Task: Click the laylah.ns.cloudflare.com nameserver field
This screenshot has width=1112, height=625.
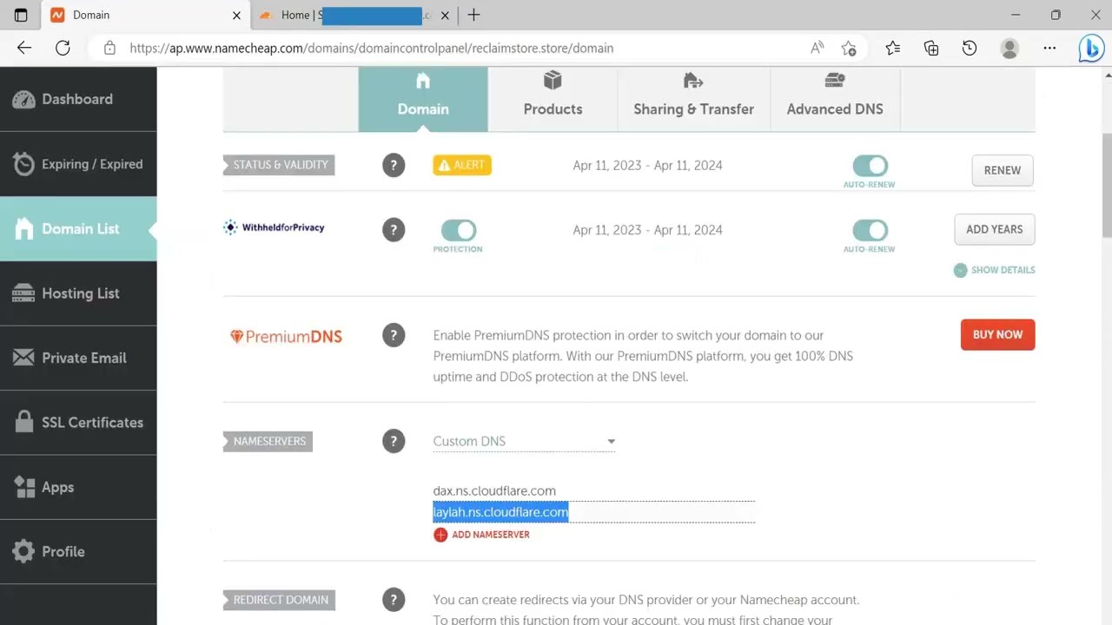Action: pyautogui.click(x=593, y=512)
